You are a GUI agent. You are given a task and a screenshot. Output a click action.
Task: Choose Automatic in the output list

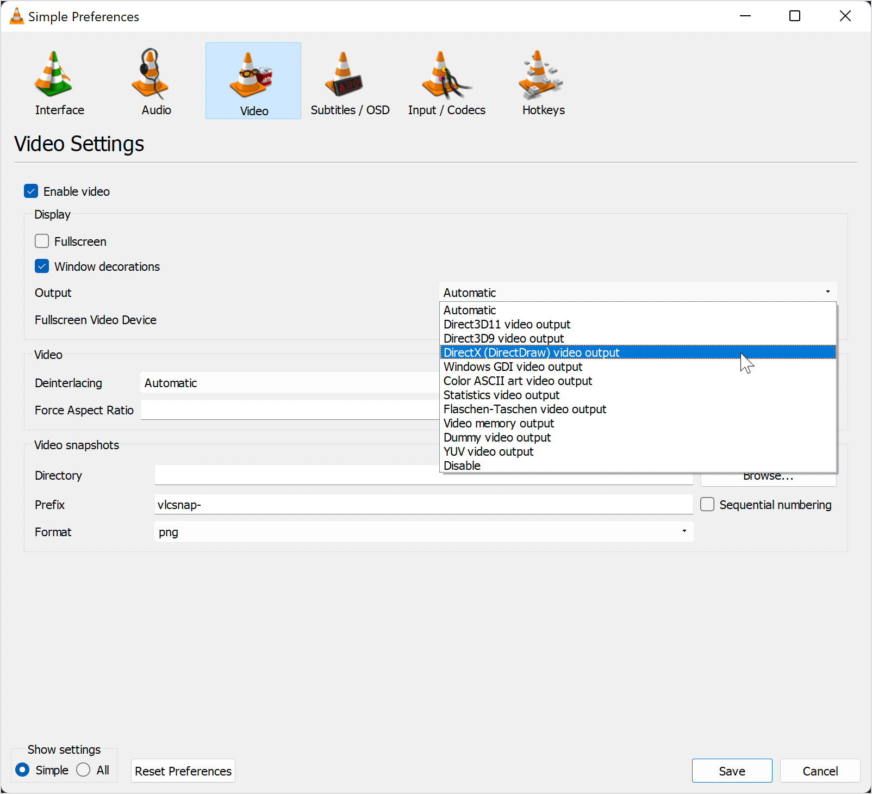638,310
